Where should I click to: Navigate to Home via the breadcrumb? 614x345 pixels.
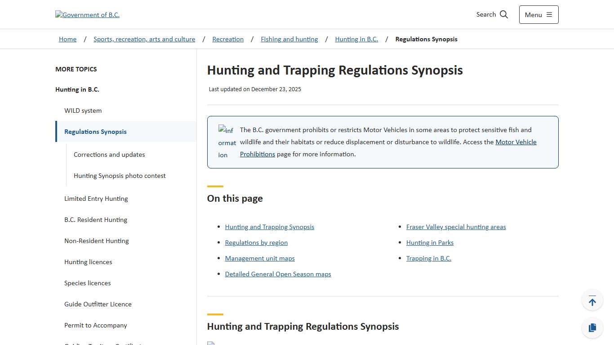point(67,39)
